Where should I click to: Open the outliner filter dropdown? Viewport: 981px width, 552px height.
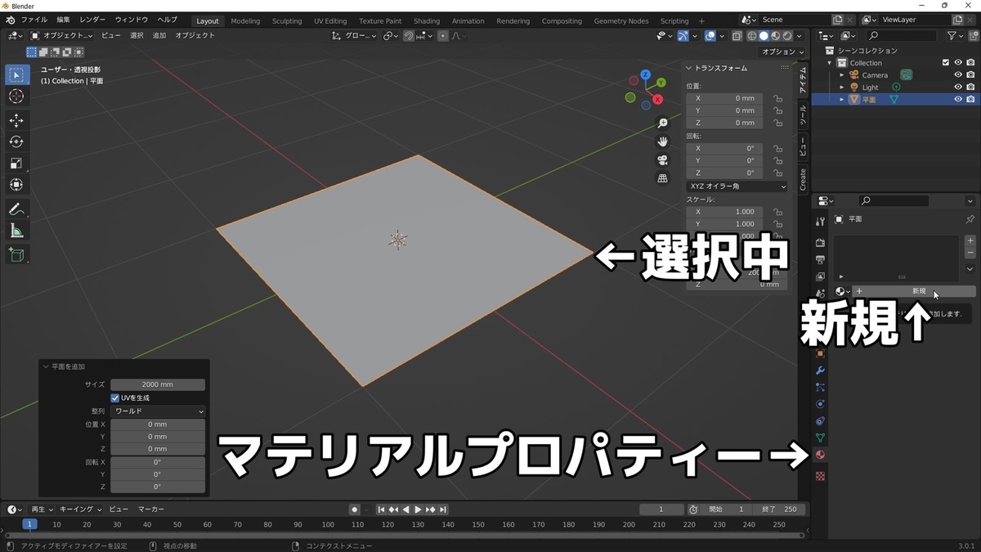click(x=954, y=36)
